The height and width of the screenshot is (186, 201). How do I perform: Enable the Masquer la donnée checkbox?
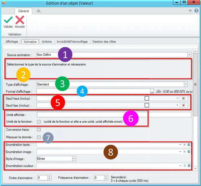pos(39,137)
